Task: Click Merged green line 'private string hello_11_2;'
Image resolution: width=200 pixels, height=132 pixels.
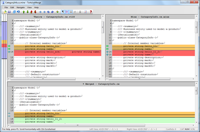Action: click(43, 119)
